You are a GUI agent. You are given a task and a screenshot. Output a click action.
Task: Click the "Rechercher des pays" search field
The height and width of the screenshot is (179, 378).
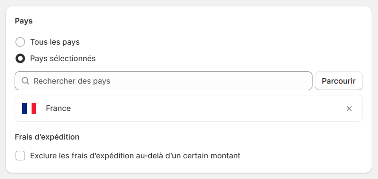164,81
